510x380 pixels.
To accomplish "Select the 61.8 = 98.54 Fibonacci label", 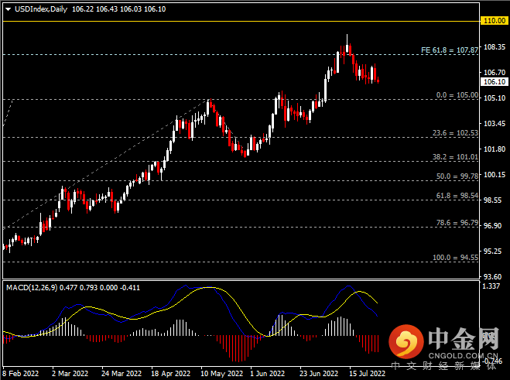I will click(x=457, y=196).
